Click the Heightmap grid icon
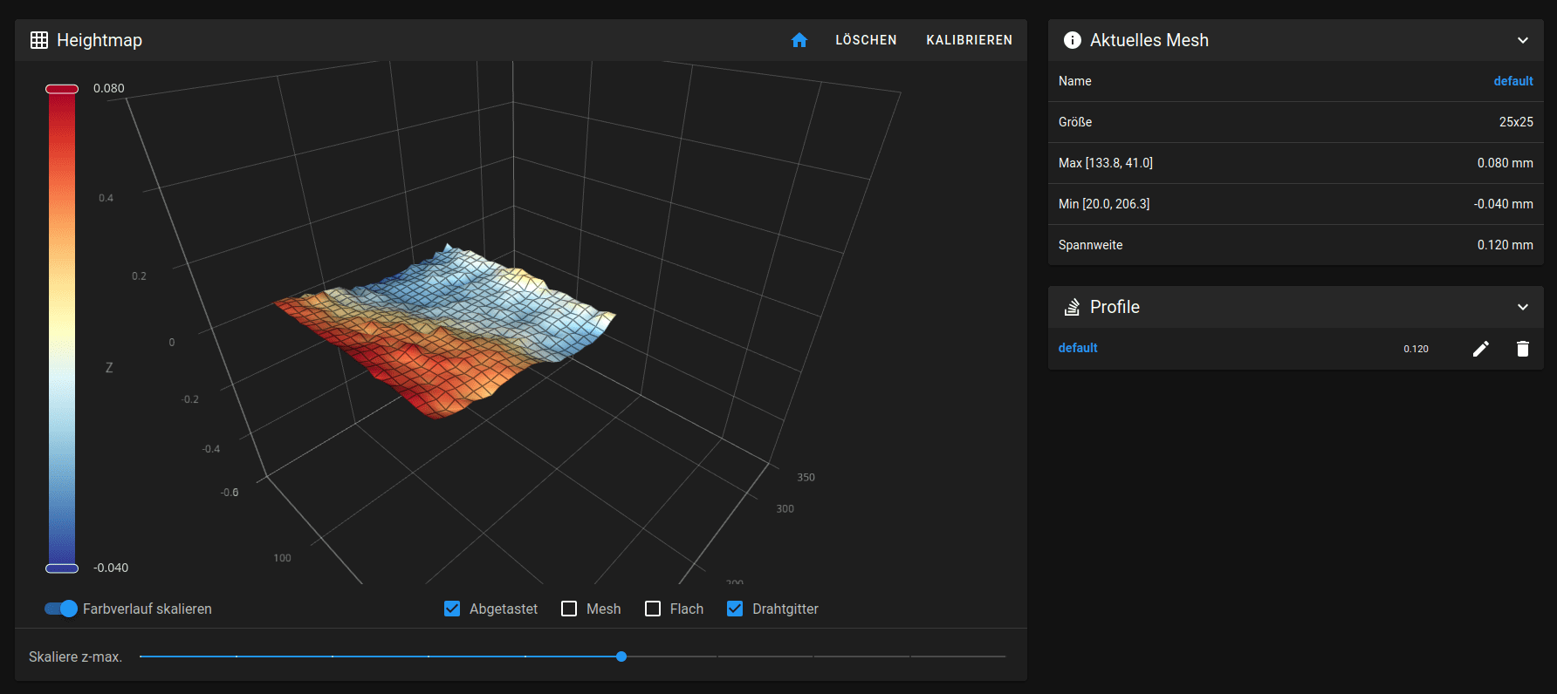 (x=39, y=40)
